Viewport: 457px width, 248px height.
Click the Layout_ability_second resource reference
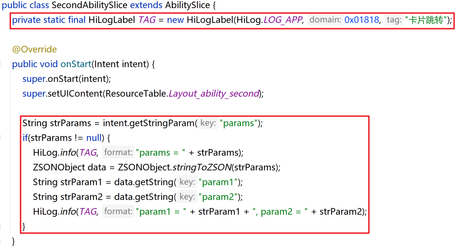[214, 94]
